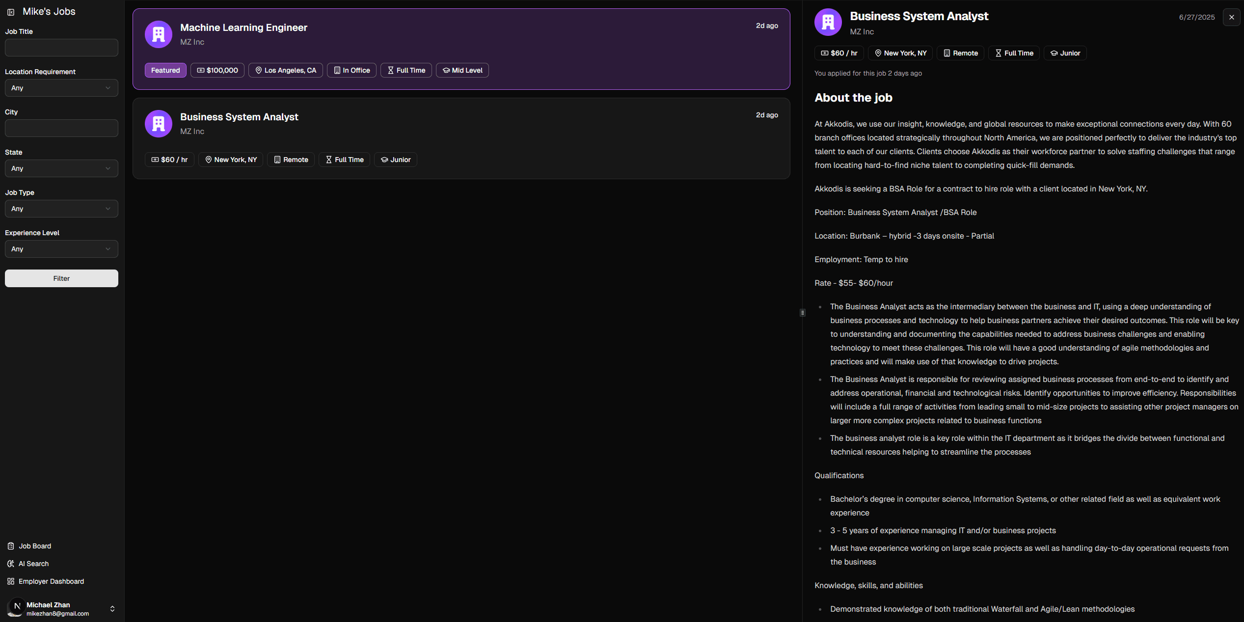The height and width of the screenshot is (622, 1244).
Task: Click the Employer Dashboard grid icon
Action: point(11,581)
